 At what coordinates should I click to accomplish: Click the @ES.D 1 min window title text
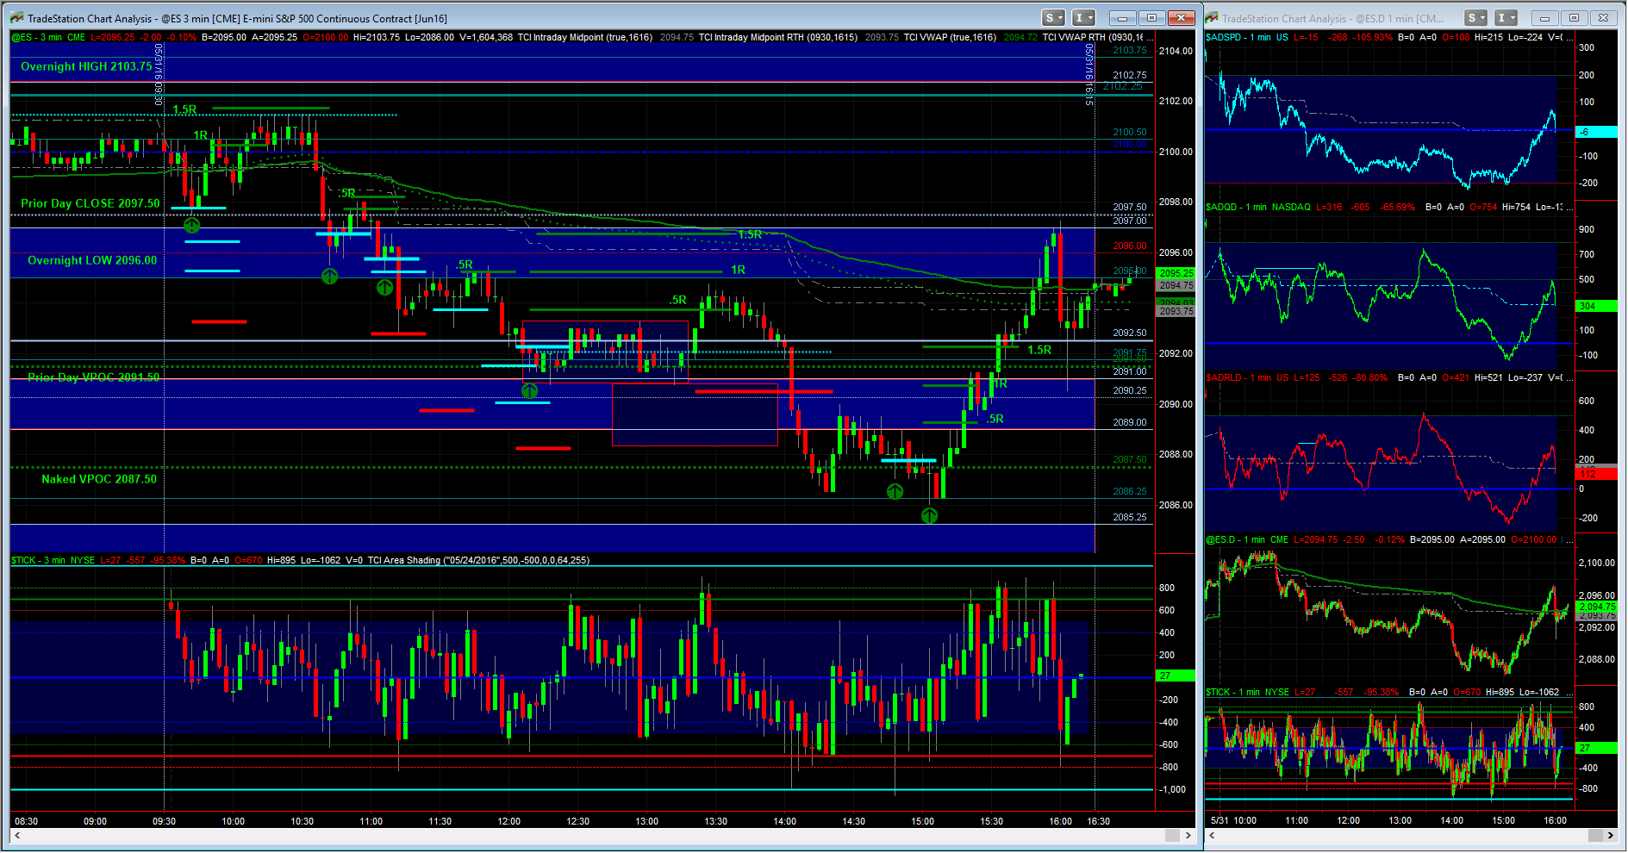coord(1333,18)
